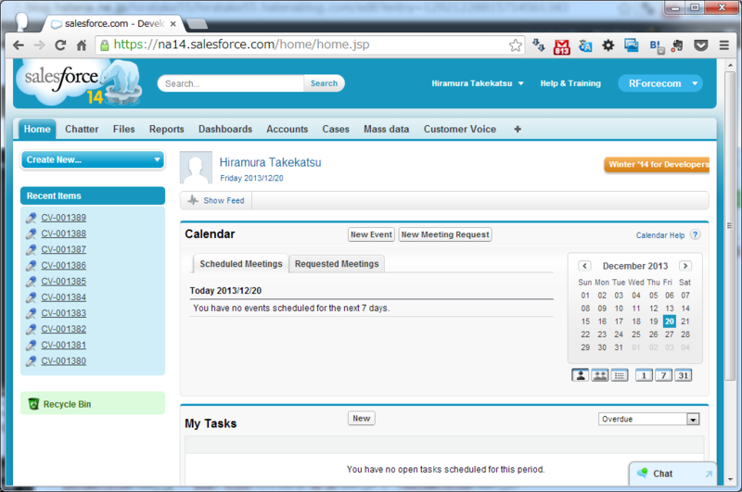Viewport: 742px width, 492px height.
Task: Click the translate extension icon
Action: (x=585, y=45)
